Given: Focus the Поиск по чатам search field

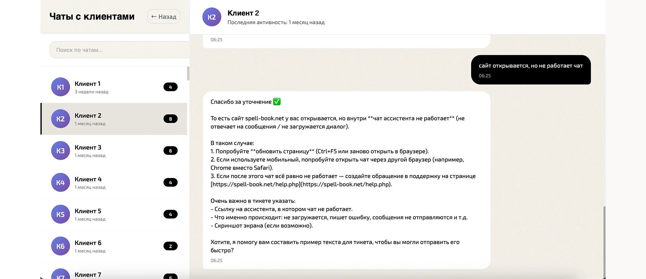Looking at the screenshot, I should pyautogui.click(x=119, y=50).
